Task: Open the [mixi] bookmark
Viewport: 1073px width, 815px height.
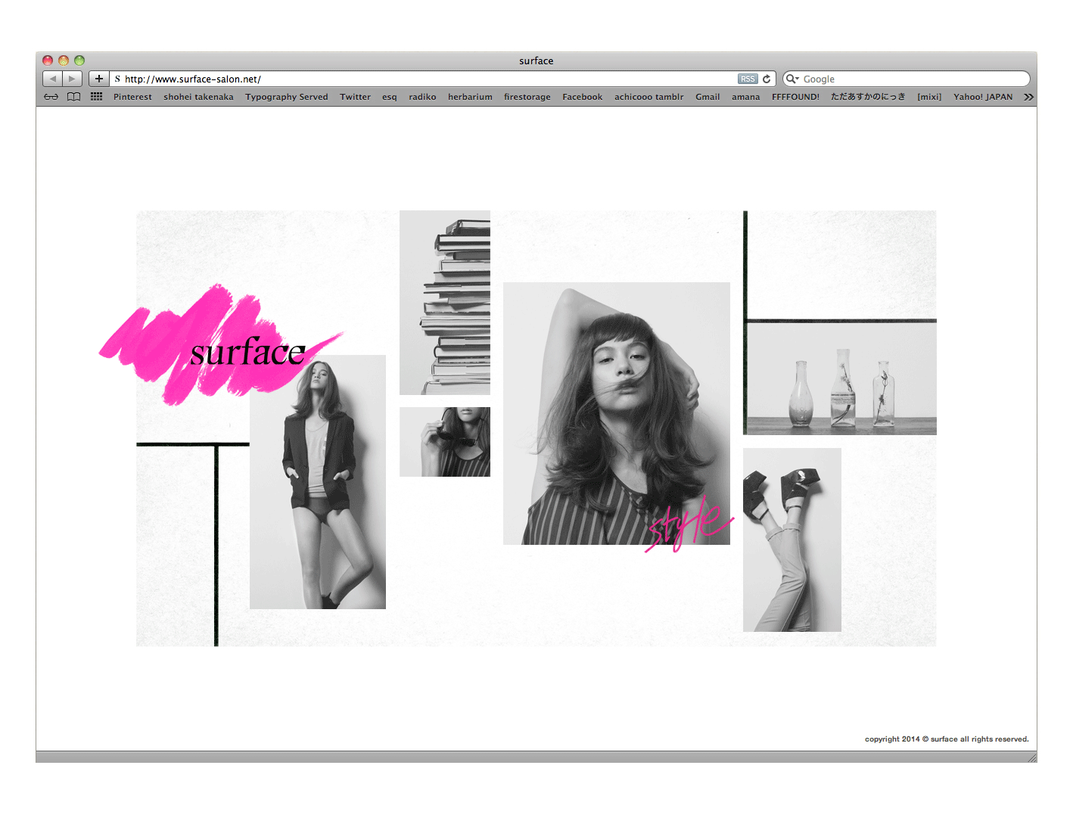Action: pos(929,97)
